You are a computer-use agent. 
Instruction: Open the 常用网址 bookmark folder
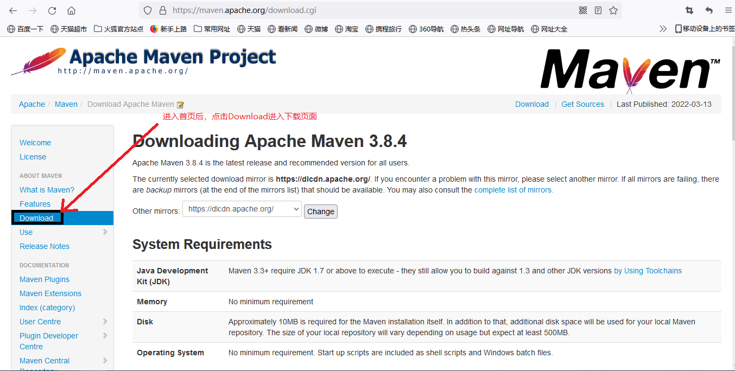pos(212,29)
